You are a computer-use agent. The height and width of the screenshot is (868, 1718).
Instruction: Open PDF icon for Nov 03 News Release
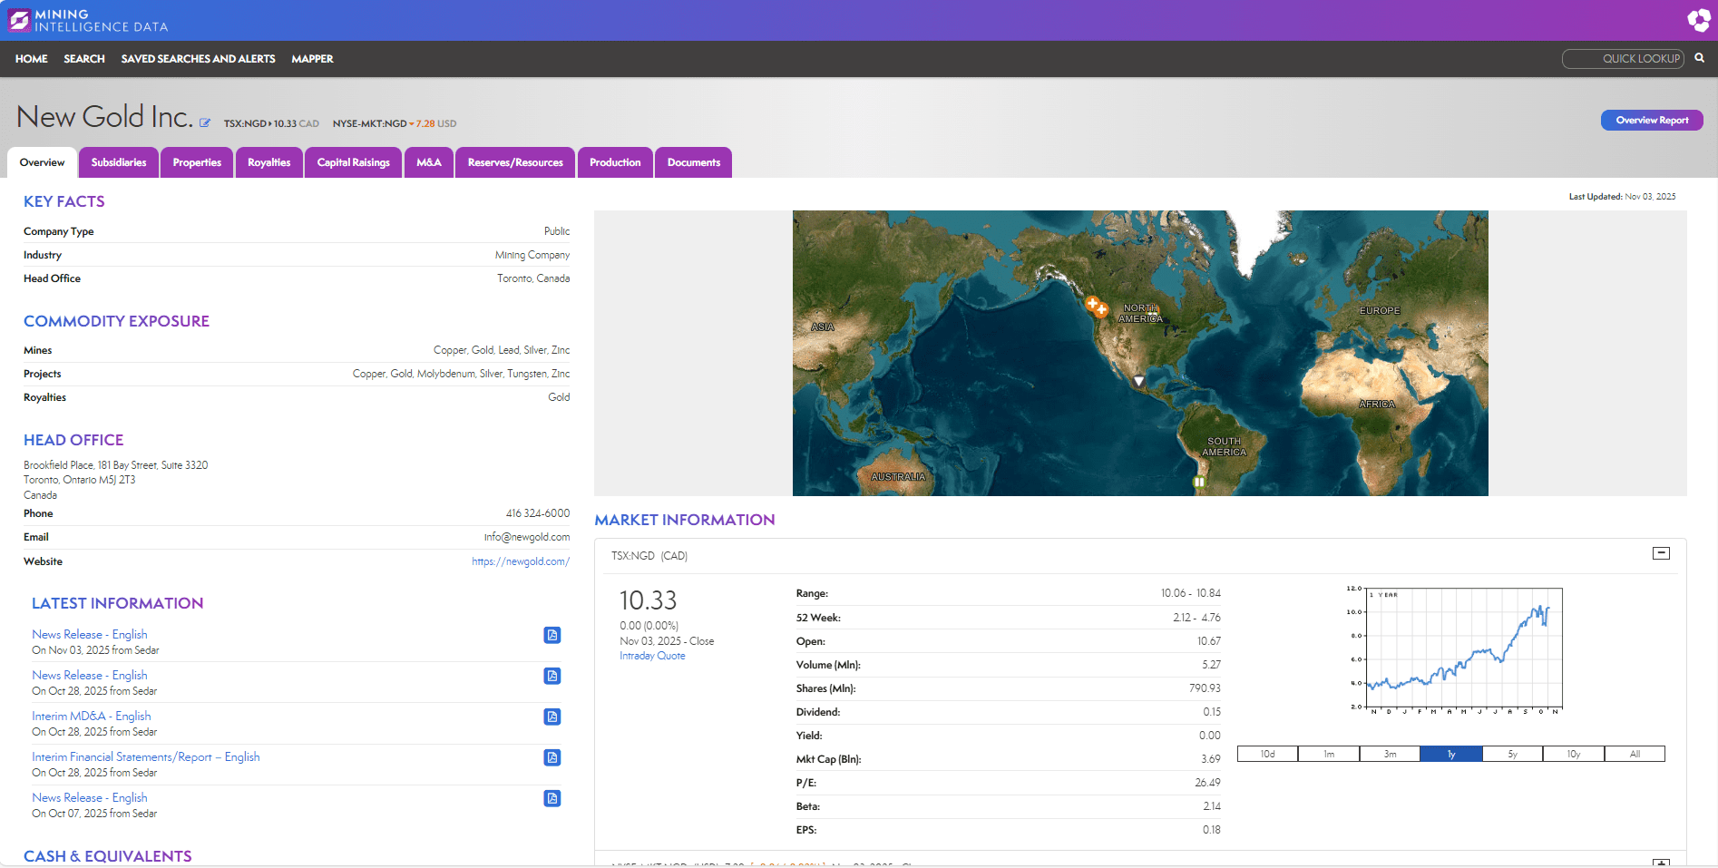click(552, 635)
